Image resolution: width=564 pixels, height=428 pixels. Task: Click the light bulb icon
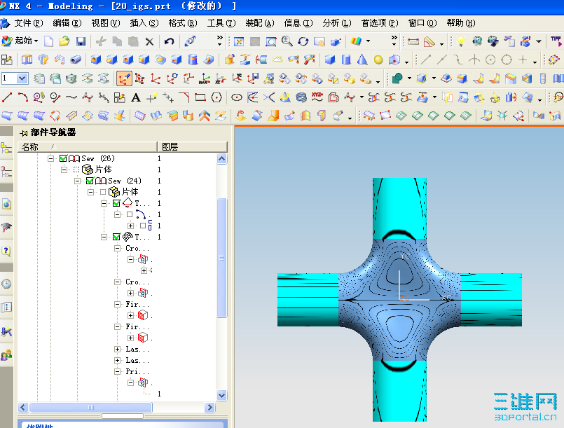461,41
